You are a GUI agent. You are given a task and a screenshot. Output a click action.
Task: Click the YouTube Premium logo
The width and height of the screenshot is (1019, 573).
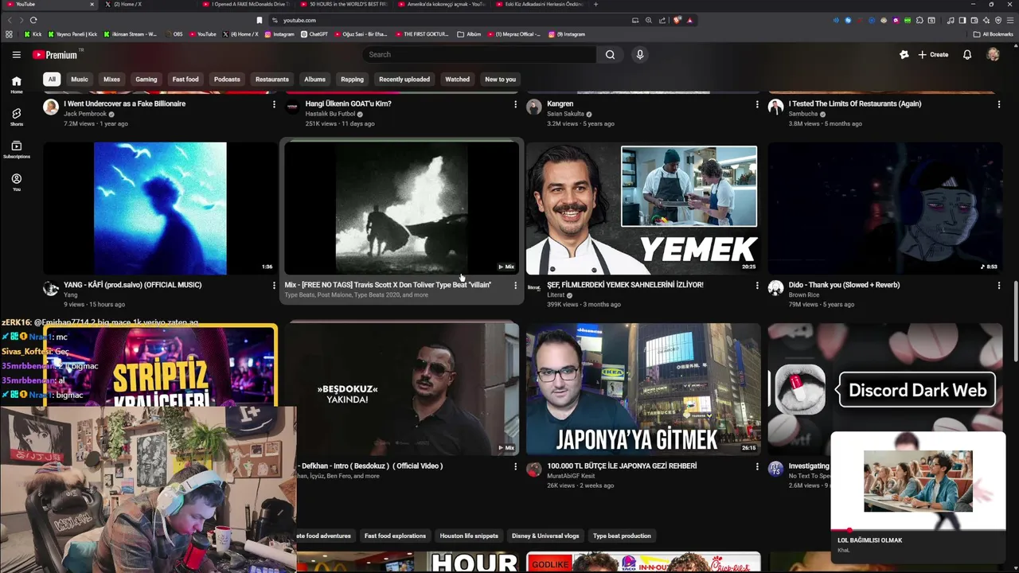coord(55,55)
